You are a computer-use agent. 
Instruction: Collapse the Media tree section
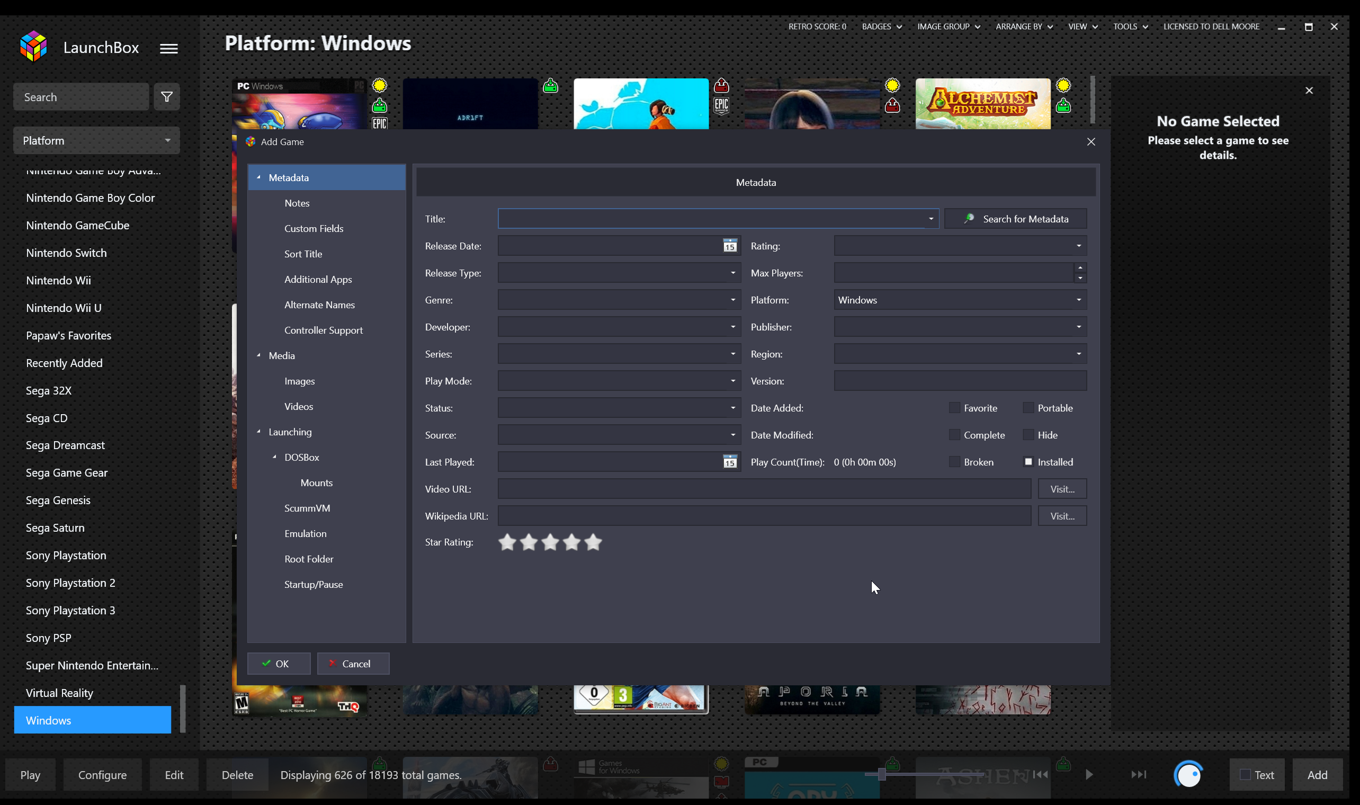tap(258, 355)
